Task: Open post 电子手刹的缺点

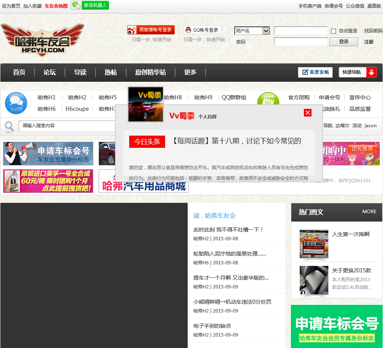Action: pyautogui.click(x=212, y=326)
